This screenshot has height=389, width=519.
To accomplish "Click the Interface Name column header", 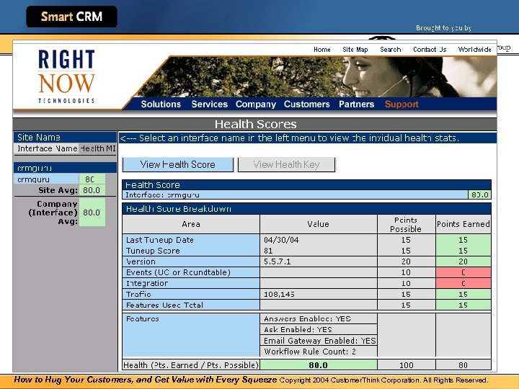I will point(46,148).
